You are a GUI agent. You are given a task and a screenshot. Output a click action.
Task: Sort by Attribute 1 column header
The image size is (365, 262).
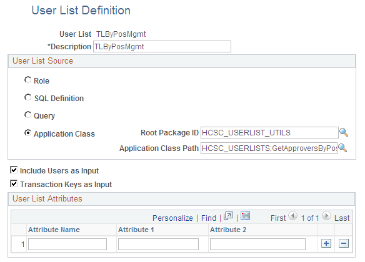click(136, 230)
